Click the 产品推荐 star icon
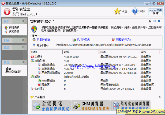The width and height of the screenshot is (165, 115). click(32, 97)
